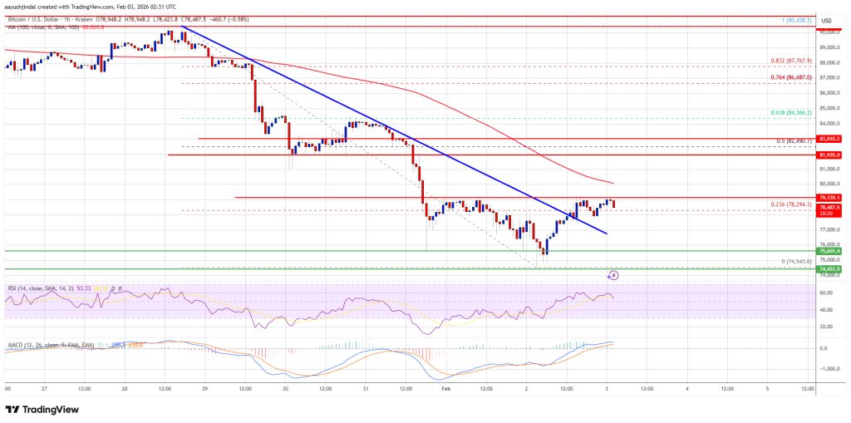Viewport: 851px width, 423px height.
Task: Click the second RSI ø value marker
Action: click(x=121, y=289)
